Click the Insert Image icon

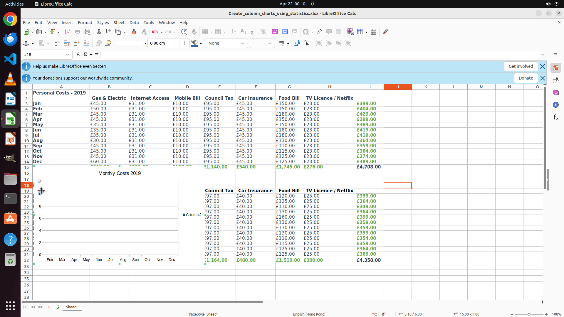275,32
